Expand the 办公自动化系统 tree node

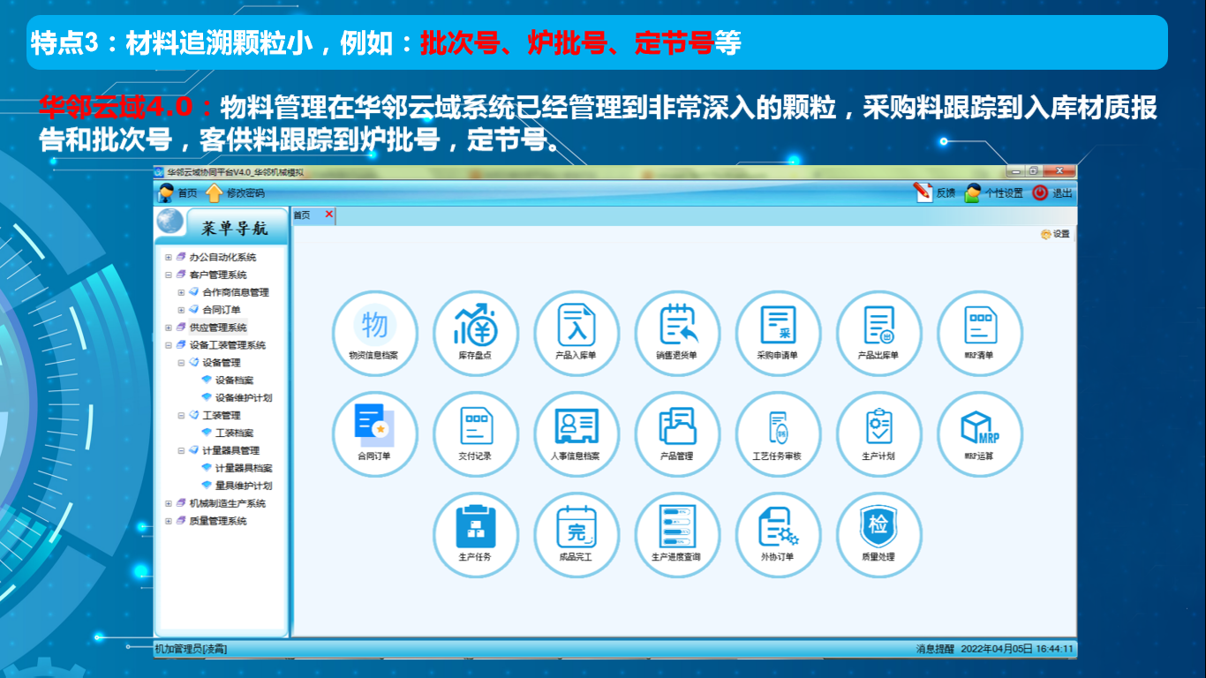coord(169,258)
